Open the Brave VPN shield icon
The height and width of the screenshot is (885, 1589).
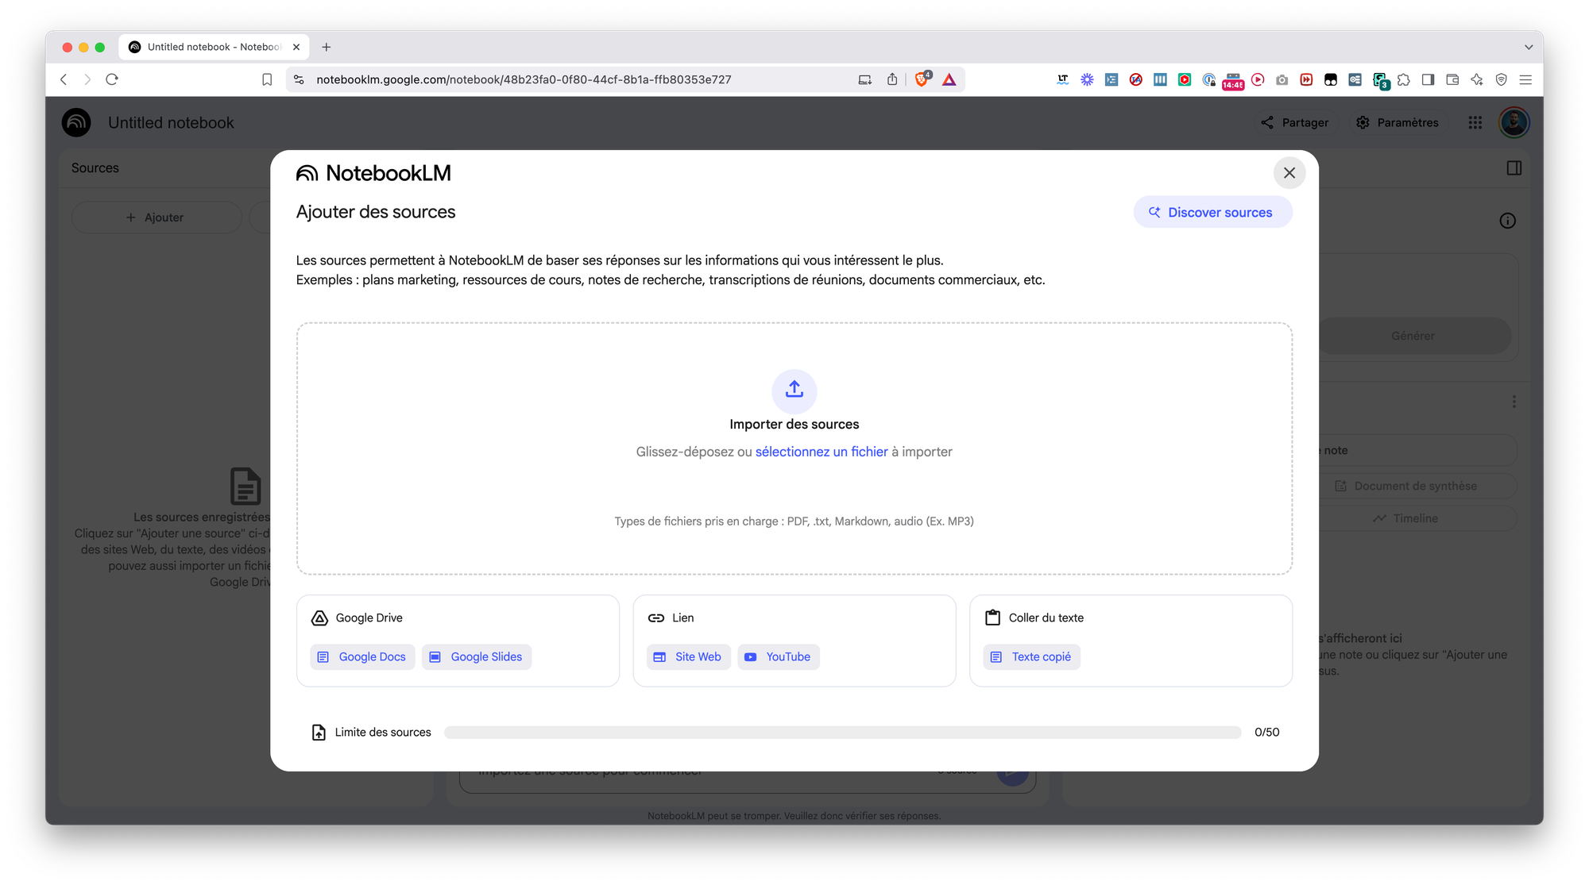pos(1501,79)
